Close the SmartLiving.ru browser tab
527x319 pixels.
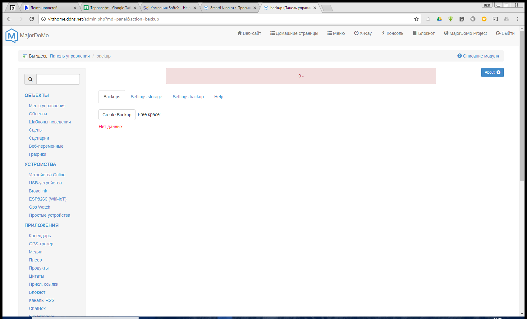coord(255,8)
